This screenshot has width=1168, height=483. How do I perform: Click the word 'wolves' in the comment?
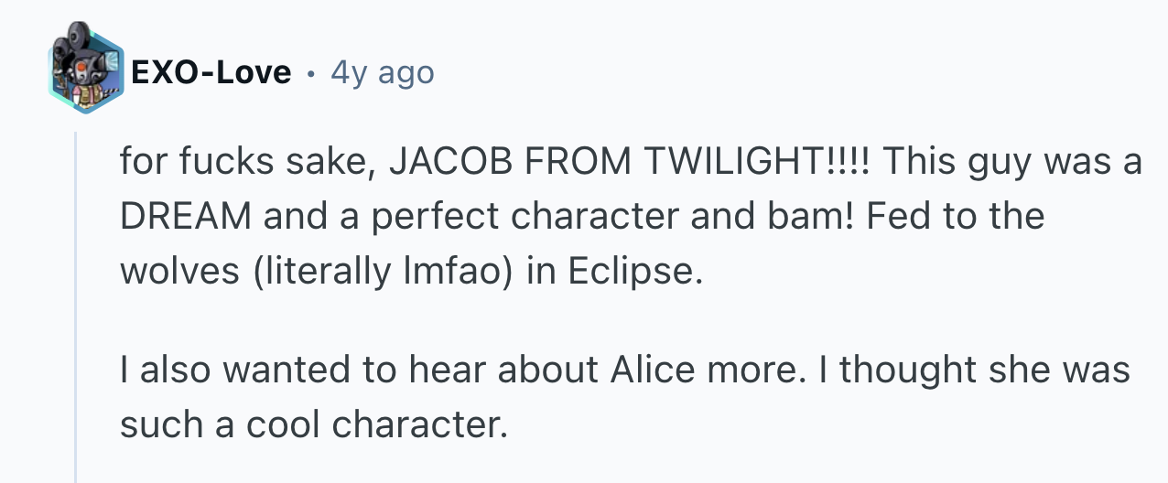point(177,273)
